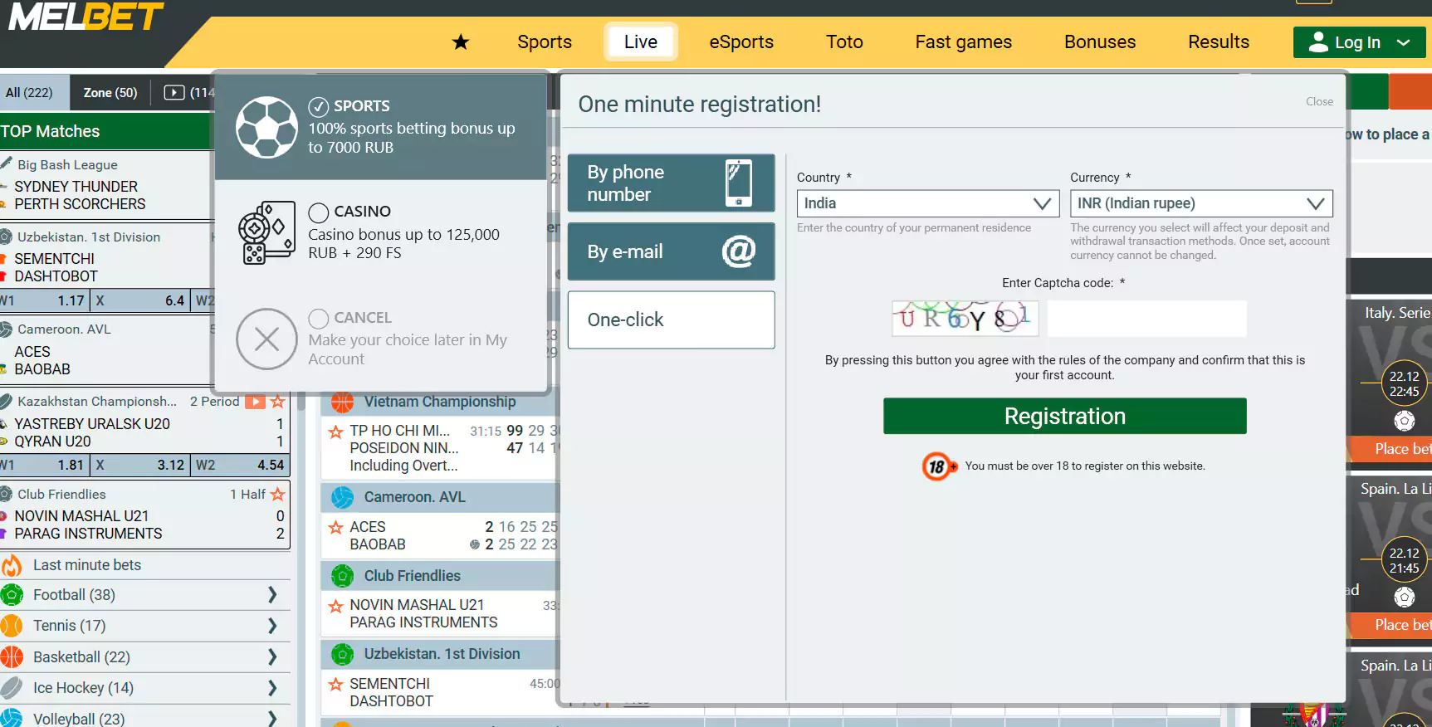Click W2 odds 4.54 for Qyran U20
The height and width of the screenshot is (727, 1432).
click(240, 465)
